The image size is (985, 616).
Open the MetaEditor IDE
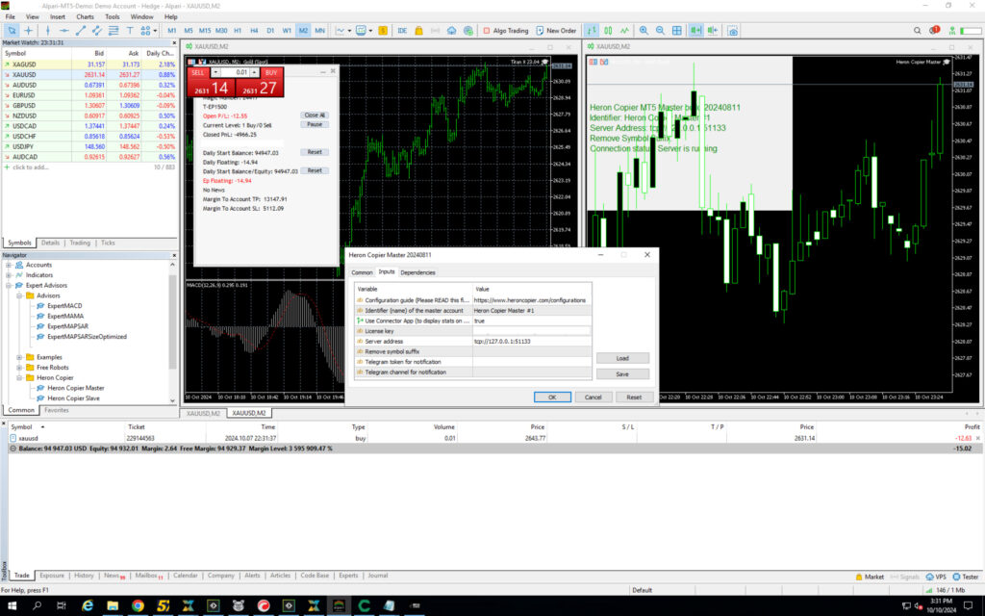click(x=402, y=30)
